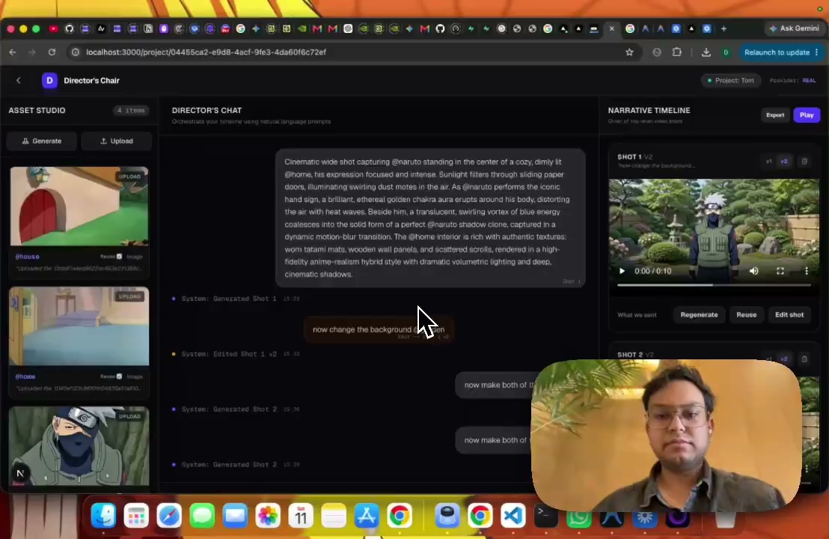The height and width of the screenshot is (539, 829).
Task: Click 'System: Generated Shot 1' log entry
Action: [x=229, y=299]
